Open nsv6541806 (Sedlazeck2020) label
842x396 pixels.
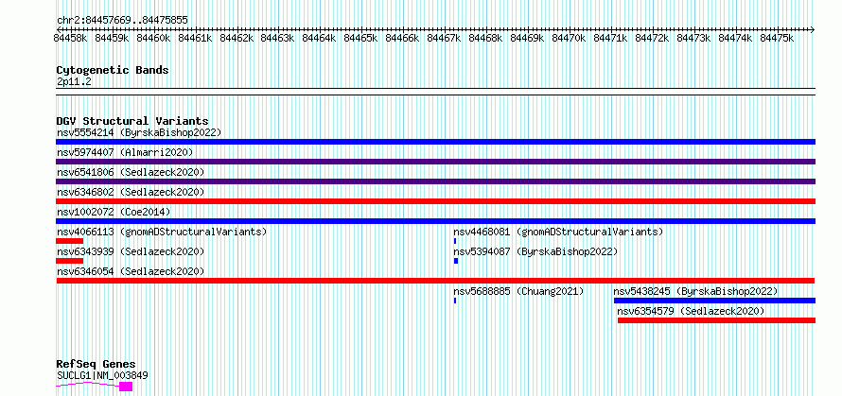[x=131, y=172]
